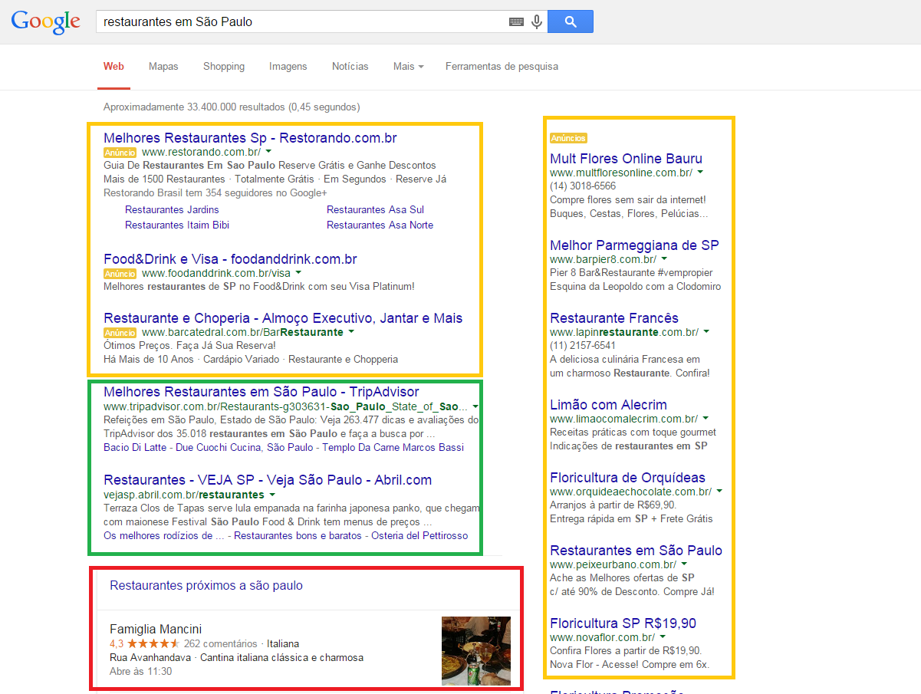Viewport: 921px width, 694px height.
Task: Expand the Mais dropdown menu
Action: click(408, 67)
